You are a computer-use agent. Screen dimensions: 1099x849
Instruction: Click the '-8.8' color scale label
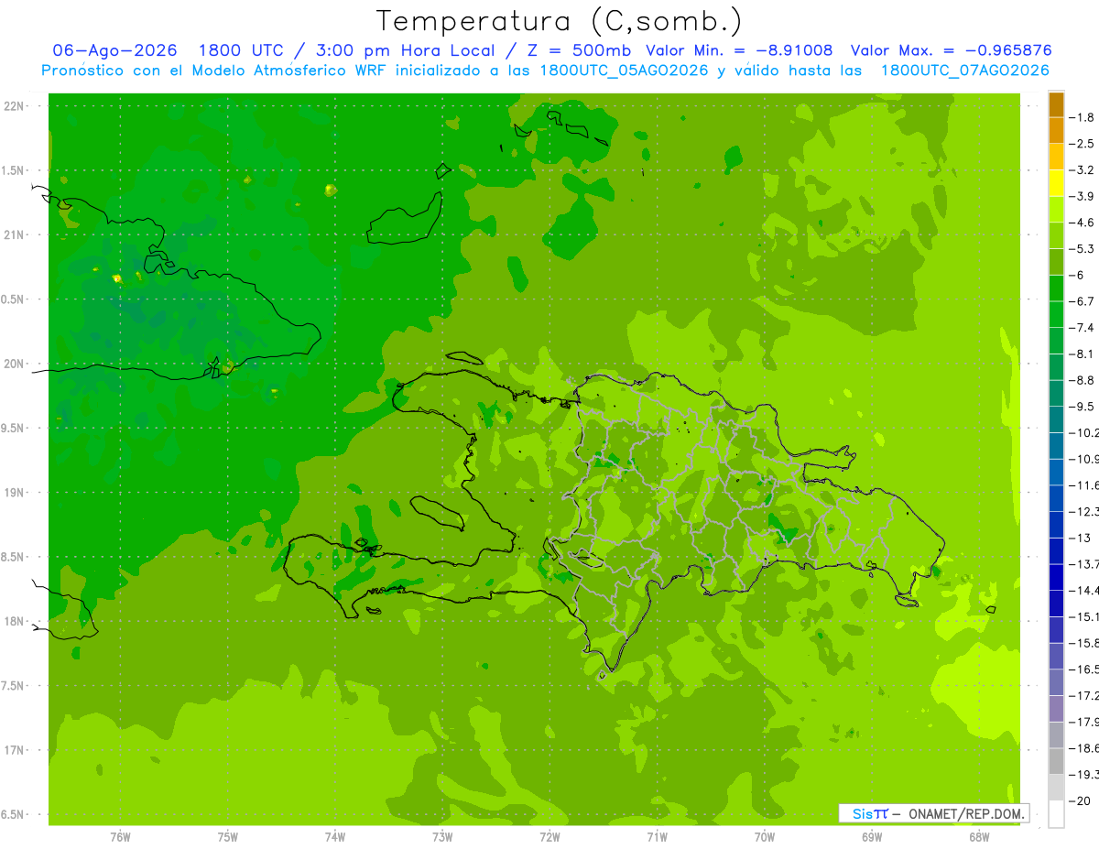click(x=1083, y=380)
